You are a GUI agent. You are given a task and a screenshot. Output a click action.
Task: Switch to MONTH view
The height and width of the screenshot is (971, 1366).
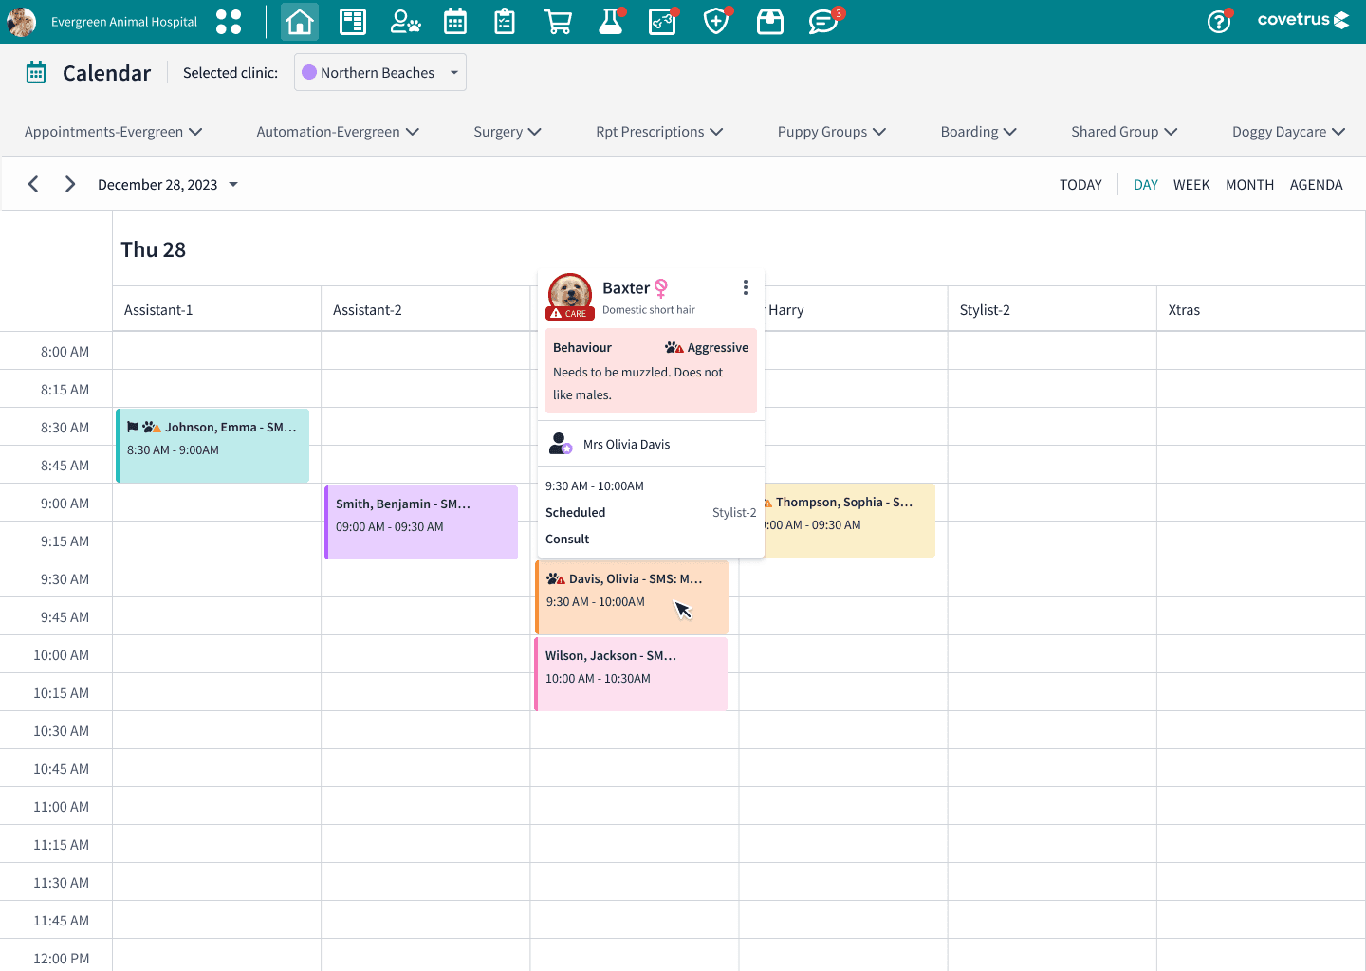[1249, 185]
